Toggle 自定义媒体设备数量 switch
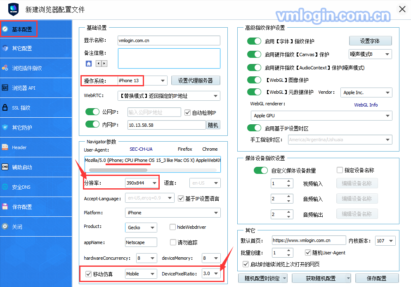The width and height of the screenshot is (411, 287). [260, 170]
